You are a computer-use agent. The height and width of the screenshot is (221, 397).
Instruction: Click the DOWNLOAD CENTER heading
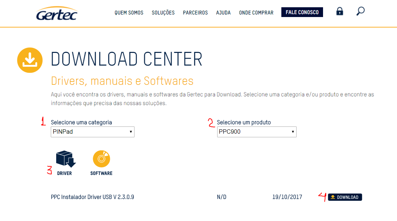pyautogui.click(x=127, y=59)
